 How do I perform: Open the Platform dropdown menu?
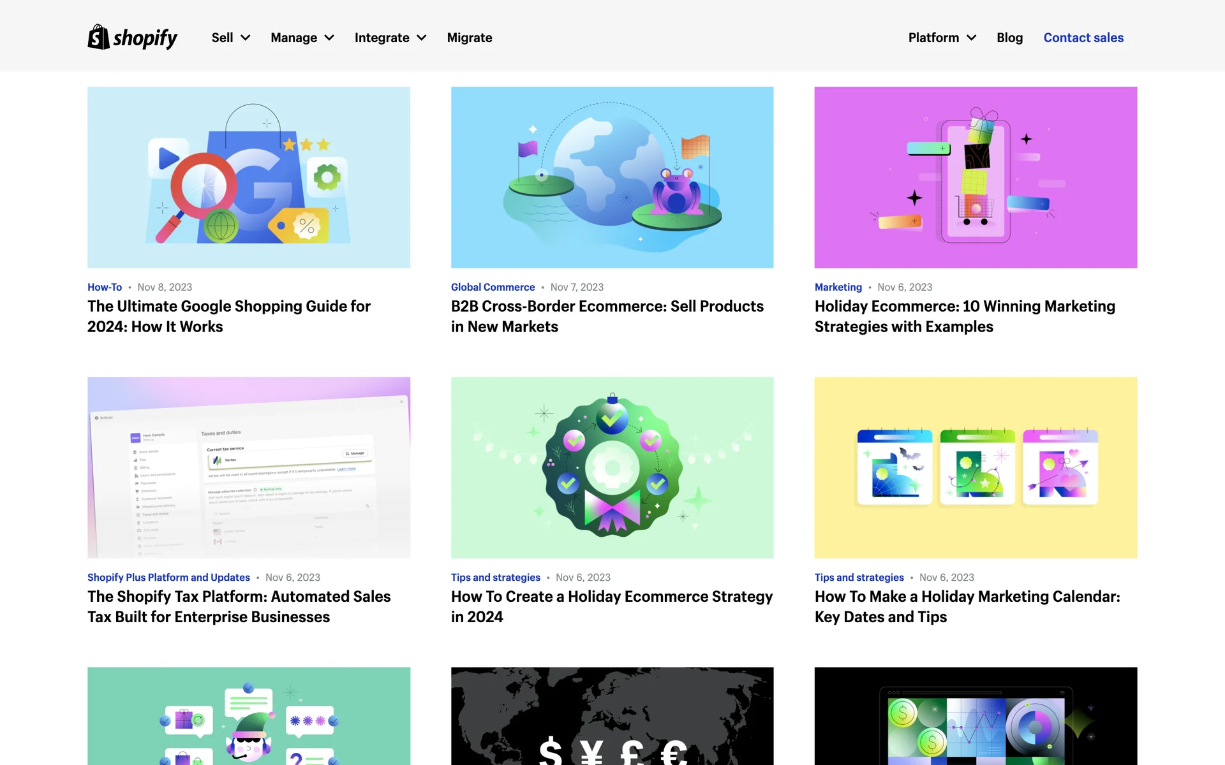942,38
